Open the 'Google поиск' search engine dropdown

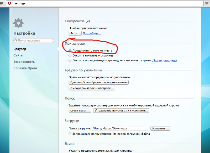[80, 111]
